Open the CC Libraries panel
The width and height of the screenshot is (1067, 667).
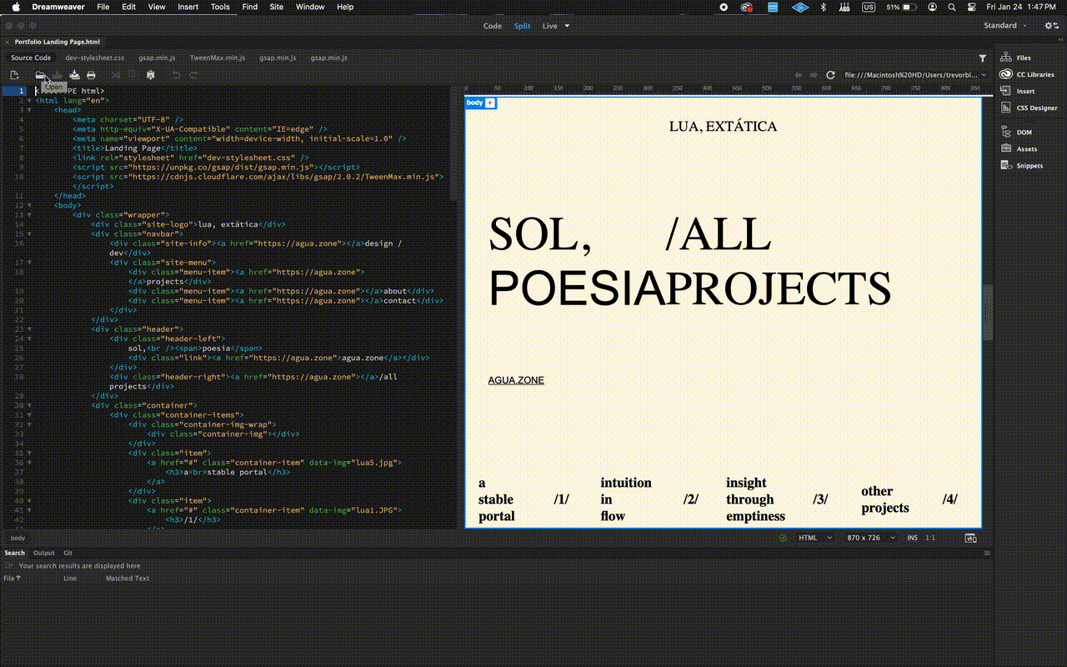coord(1034,74)
